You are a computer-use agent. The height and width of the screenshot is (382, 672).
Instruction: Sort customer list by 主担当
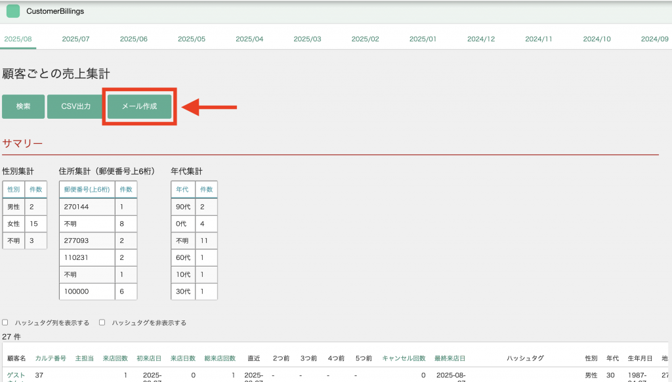(84, 358)
